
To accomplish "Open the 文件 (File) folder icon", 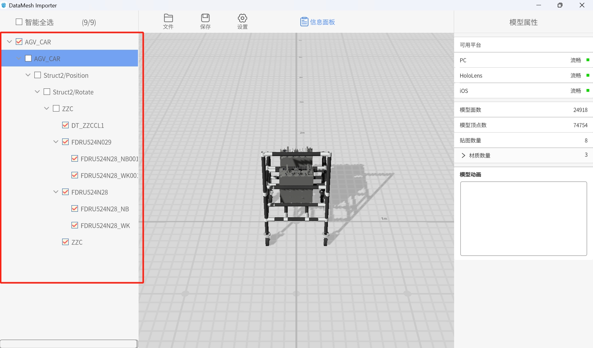I will tap(168, 18).
